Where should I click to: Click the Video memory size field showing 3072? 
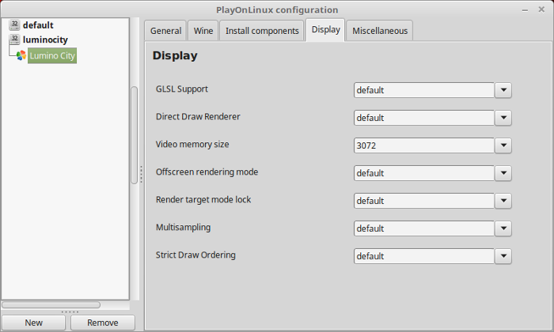click(424, 145)
